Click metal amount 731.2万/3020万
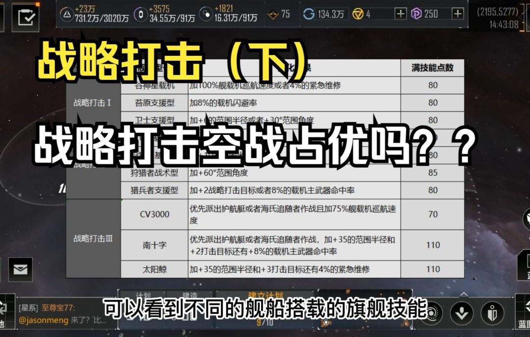This screenshot has width=530, height=337. click(102, 18)
